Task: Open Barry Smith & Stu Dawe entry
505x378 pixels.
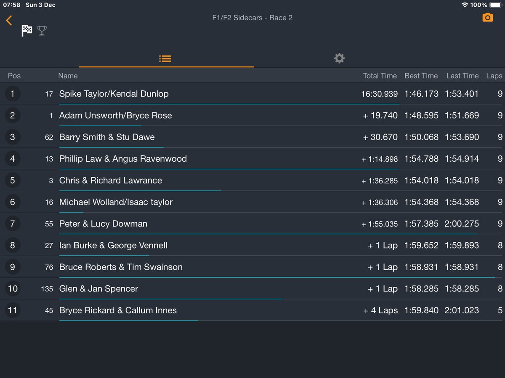Action: tap(252, 137)
